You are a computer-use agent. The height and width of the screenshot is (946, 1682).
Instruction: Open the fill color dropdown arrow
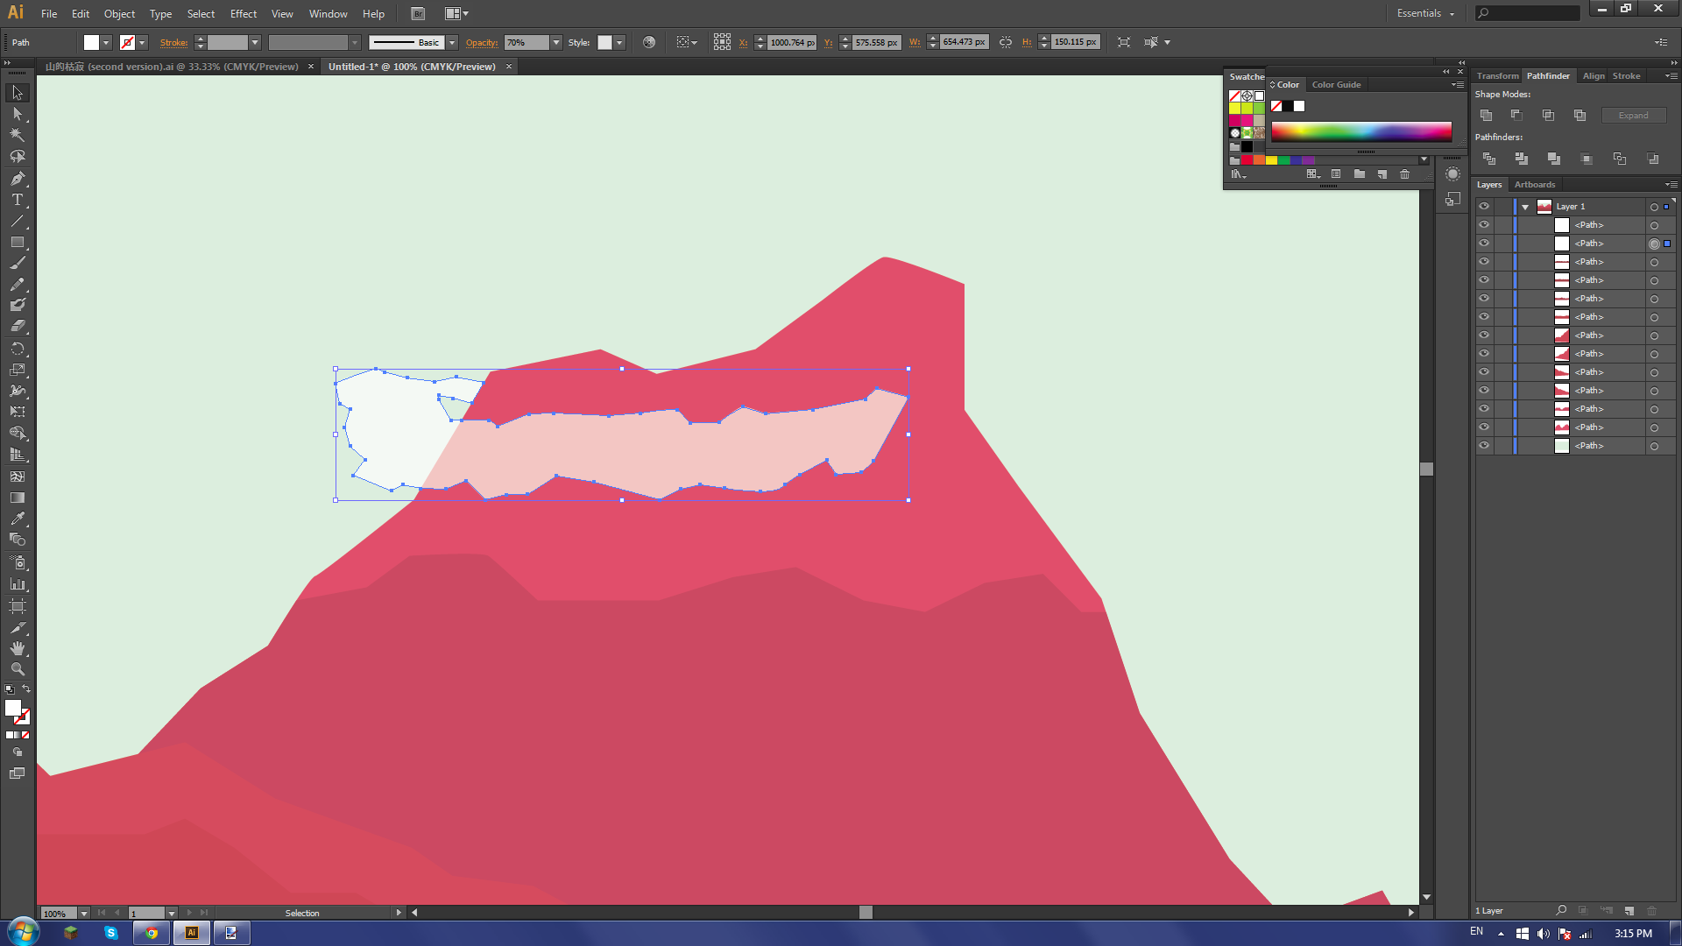click(106, 42)
